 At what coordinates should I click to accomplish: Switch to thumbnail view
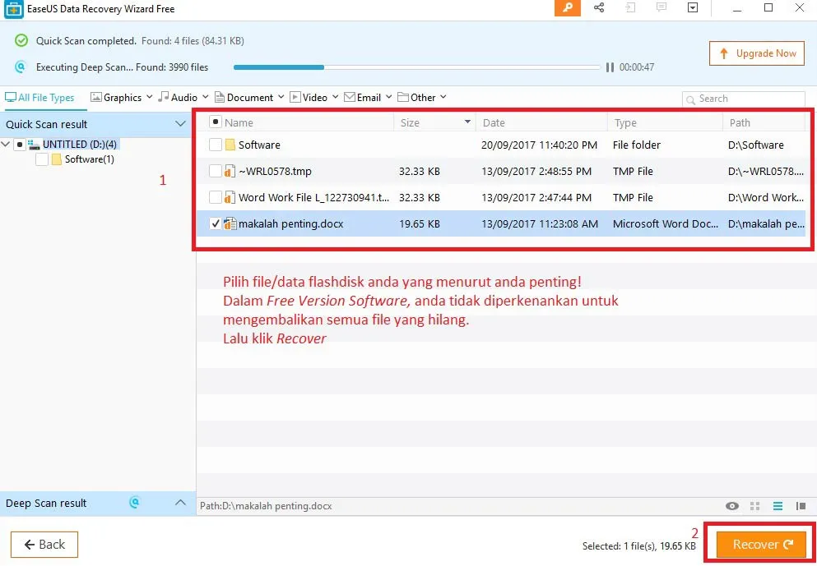click(754, 506)
